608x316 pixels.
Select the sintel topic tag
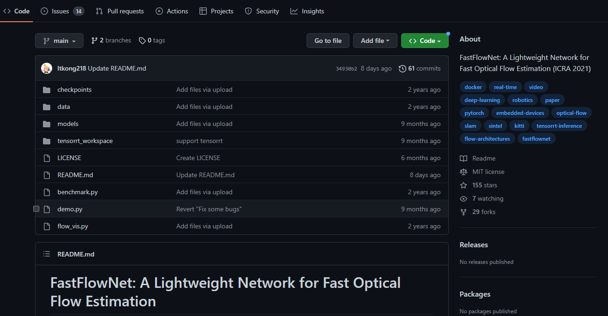(x=495, y=125)
